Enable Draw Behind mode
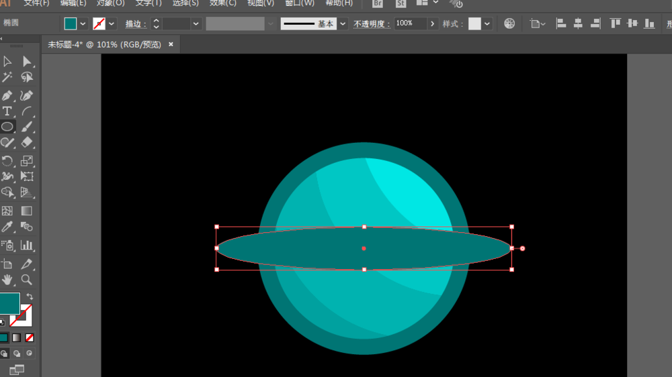Screen dimensions: 672x377 17,354
